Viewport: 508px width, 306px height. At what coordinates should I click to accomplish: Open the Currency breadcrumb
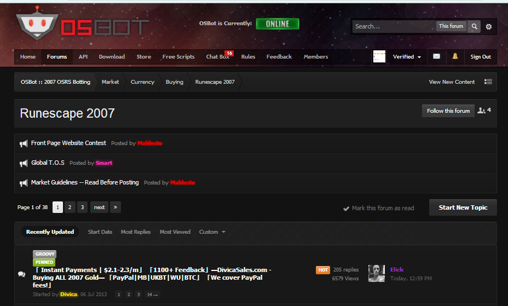[142, 82]
